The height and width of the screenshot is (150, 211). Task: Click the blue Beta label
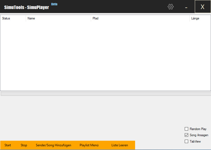pyautogui.click(x=54, y=4)
